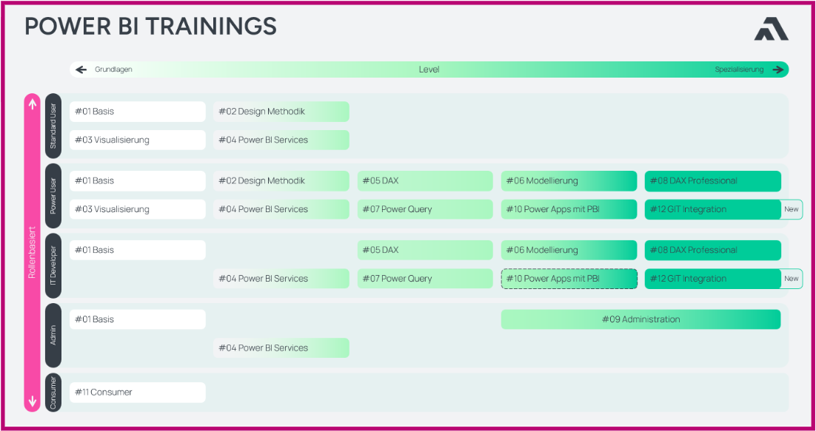816x431 pixels.
Task: Select the IT Developer role label
Action: [x=53, y=265]
